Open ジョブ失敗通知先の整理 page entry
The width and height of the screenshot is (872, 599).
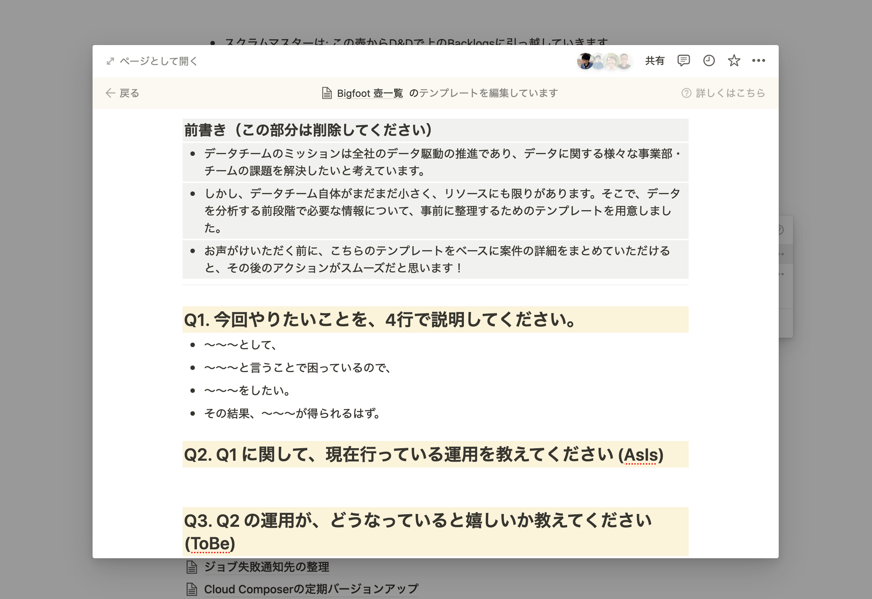(x=266, y=567)
